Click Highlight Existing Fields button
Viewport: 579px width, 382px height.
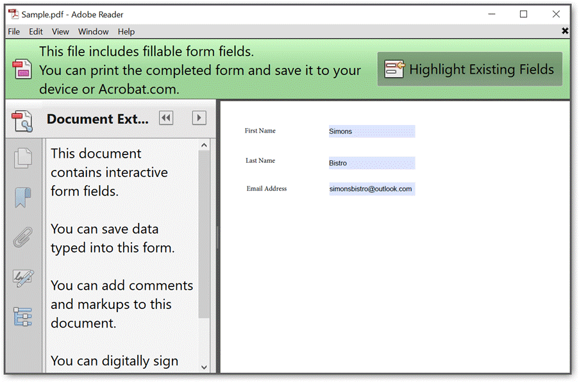470,69
